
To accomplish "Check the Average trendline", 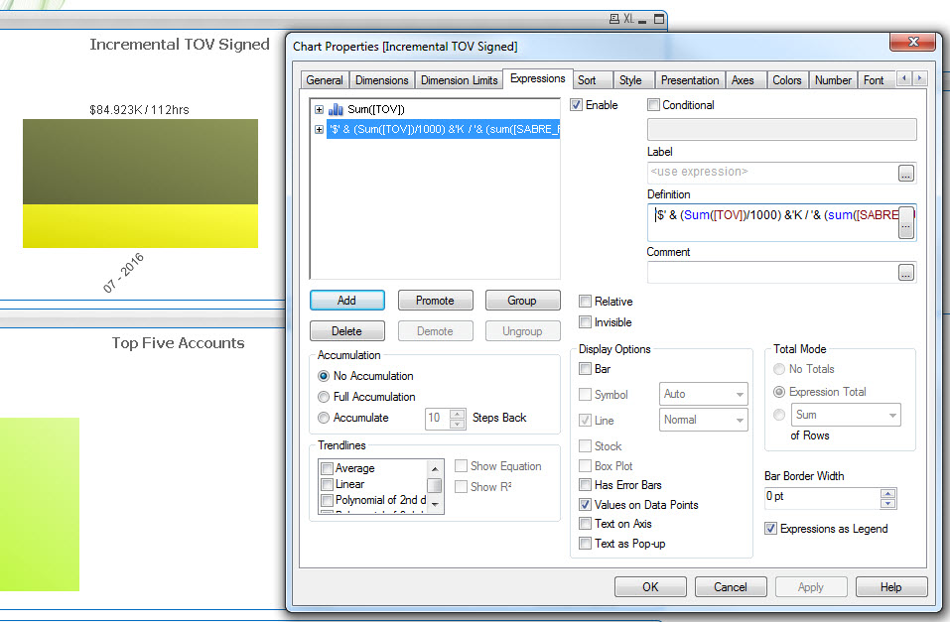I will click(x=328, y=468).
